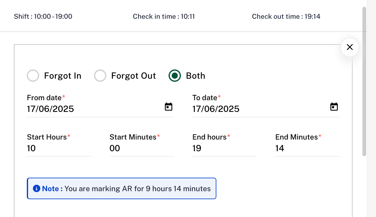376x217 pixels.
Task: Click the End hours field with value 19
Action: coord(224,148)
